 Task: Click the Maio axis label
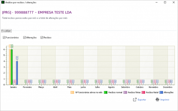tap(69, 87)
